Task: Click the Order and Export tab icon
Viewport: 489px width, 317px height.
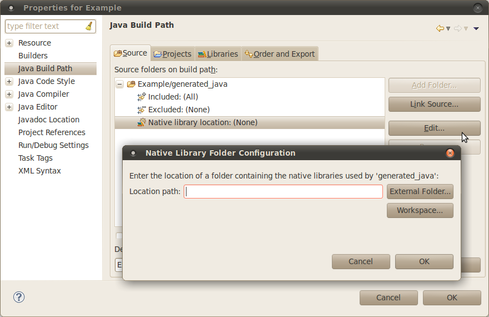Action: [249, 54]
